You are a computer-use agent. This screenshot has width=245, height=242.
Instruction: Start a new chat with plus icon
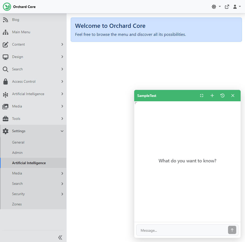click(x=212, y=96)
